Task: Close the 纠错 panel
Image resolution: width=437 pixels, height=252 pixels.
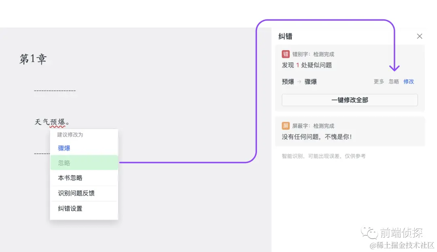Action: pos(420,36)
